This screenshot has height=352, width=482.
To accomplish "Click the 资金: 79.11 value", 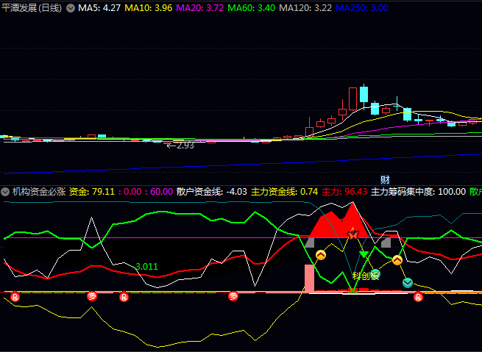I will click(92, 192).
